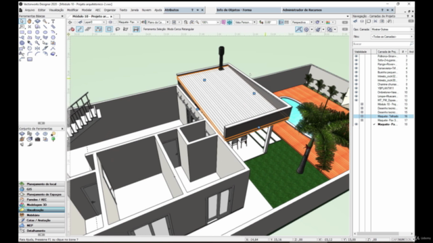Screen dimensions: 433x243
Task: Select the Rotate tool in basic tools
Action: [29, 49]
